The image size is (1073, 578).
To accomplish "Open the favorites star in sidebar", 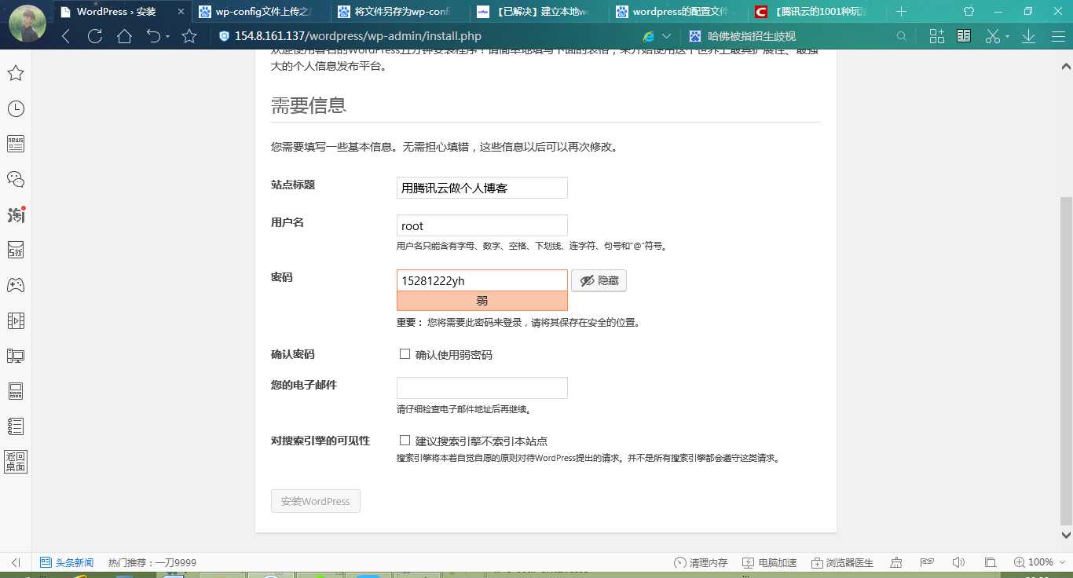I will point(15,73).
